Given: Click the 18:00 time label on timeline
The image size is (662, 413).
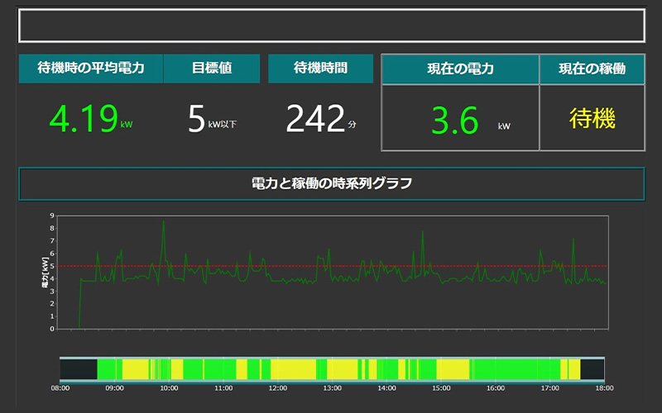Looking at the screenshot, I should (x=604, y=387).
